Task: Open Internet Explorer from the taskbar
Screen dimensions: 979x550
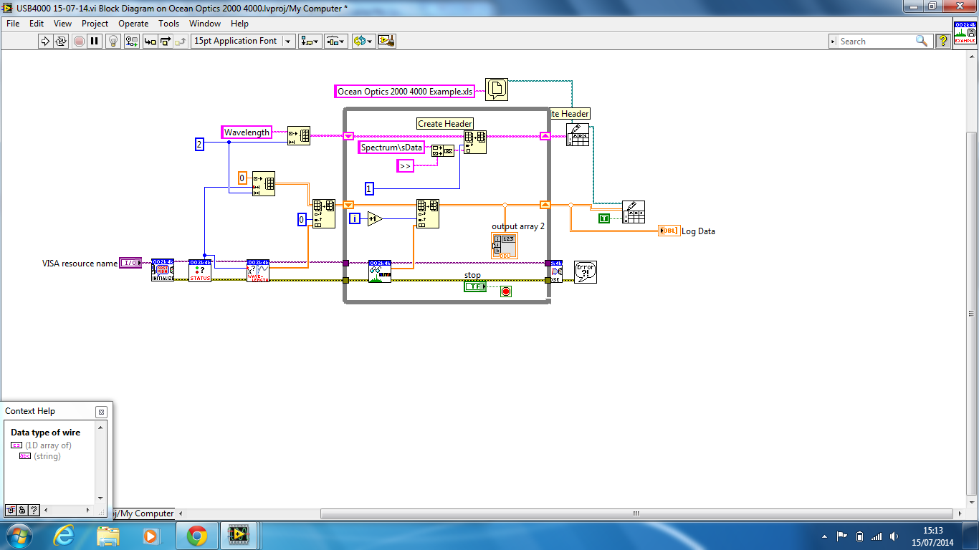Action: (x=64, y=535)
